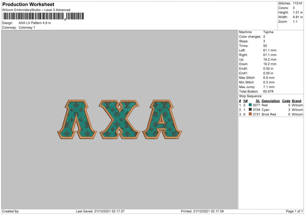The height and width of the screenshot is (215, 305).
Task: Click the 'EndX:' label
Action: coord(243,68)
